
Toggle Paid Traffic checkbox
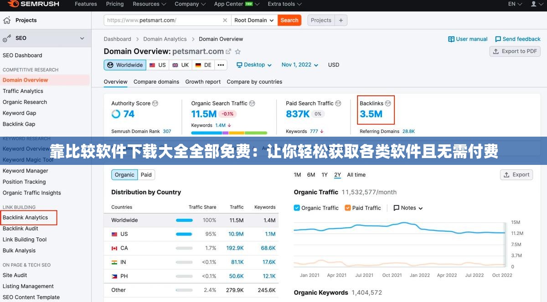point(348,208)
